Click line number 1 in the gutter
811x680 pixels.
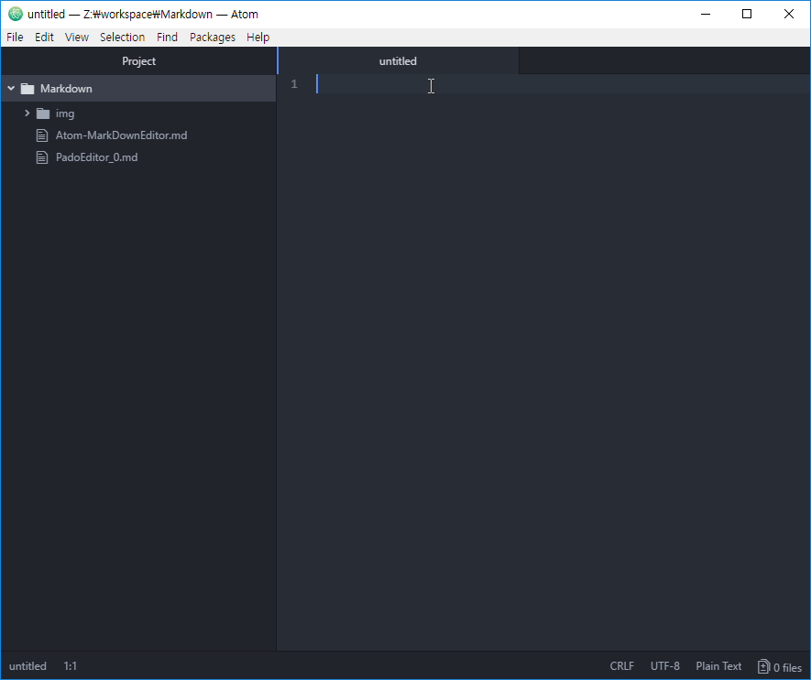click(294, 84)
